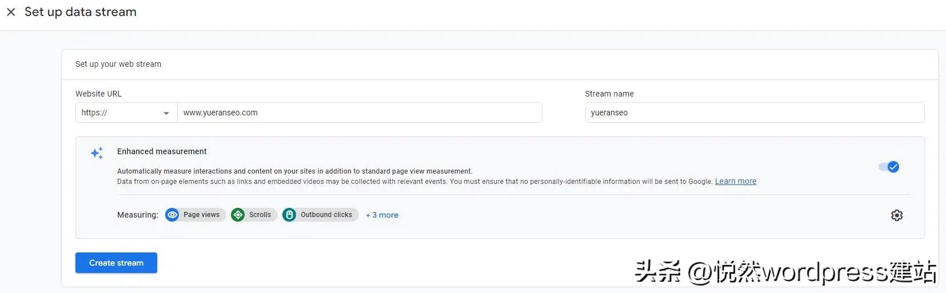Click the Outbound clicks chip label
Screen dimensions: 946x293
[326, 215]
